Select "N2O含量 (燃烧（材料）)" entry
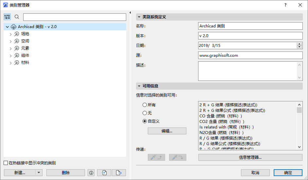 (x=222, y=133)
